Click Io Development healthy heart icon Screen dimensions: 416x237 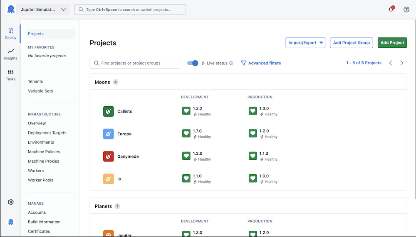tap(186, 178)
